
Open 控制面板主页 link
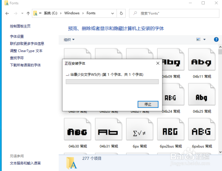(x=20, y=26)
